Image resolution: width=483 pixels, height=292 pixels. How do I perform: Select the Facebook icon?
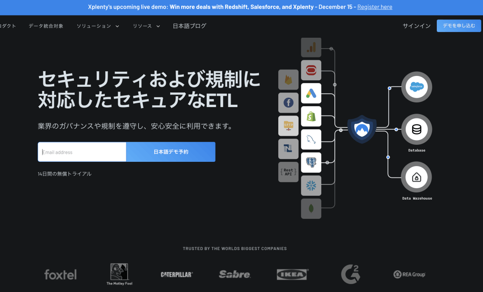pos(288,103)
